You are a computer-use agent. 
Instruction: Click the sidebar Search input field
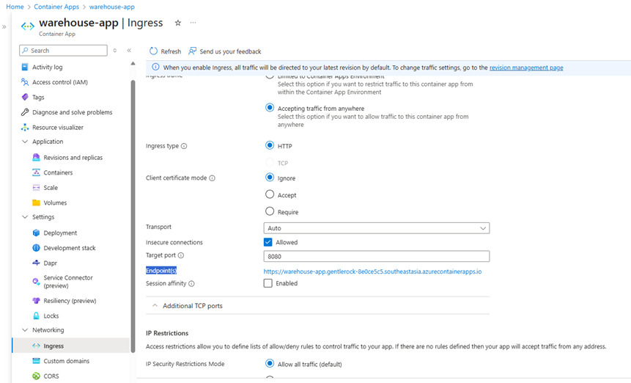pyautogui.click(x=63, y=51)
